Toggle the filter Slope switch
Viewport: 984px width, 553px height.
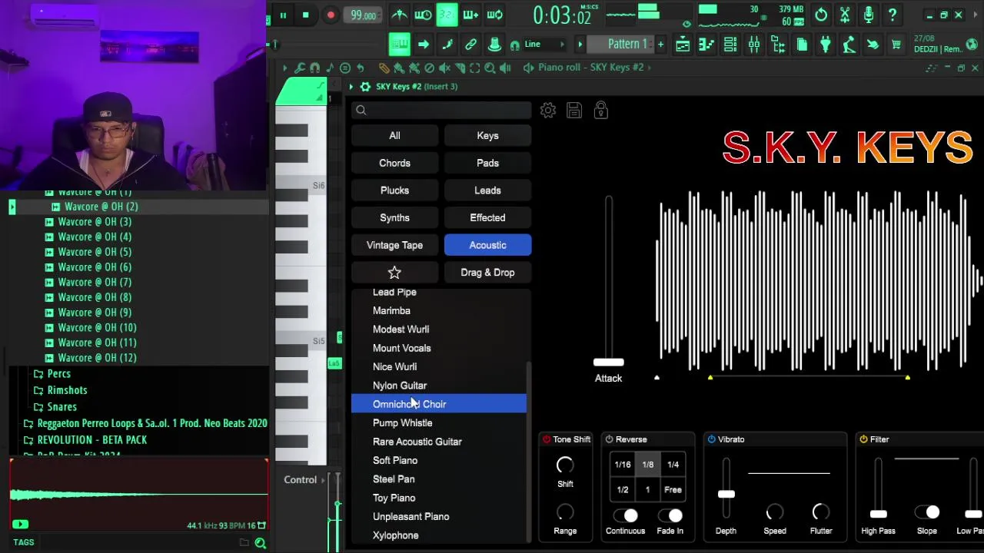click(927, 512)
